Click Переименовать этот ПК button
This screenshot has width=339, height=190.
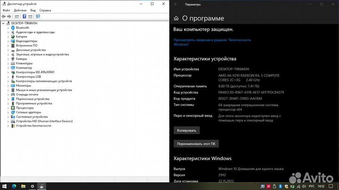196,144
